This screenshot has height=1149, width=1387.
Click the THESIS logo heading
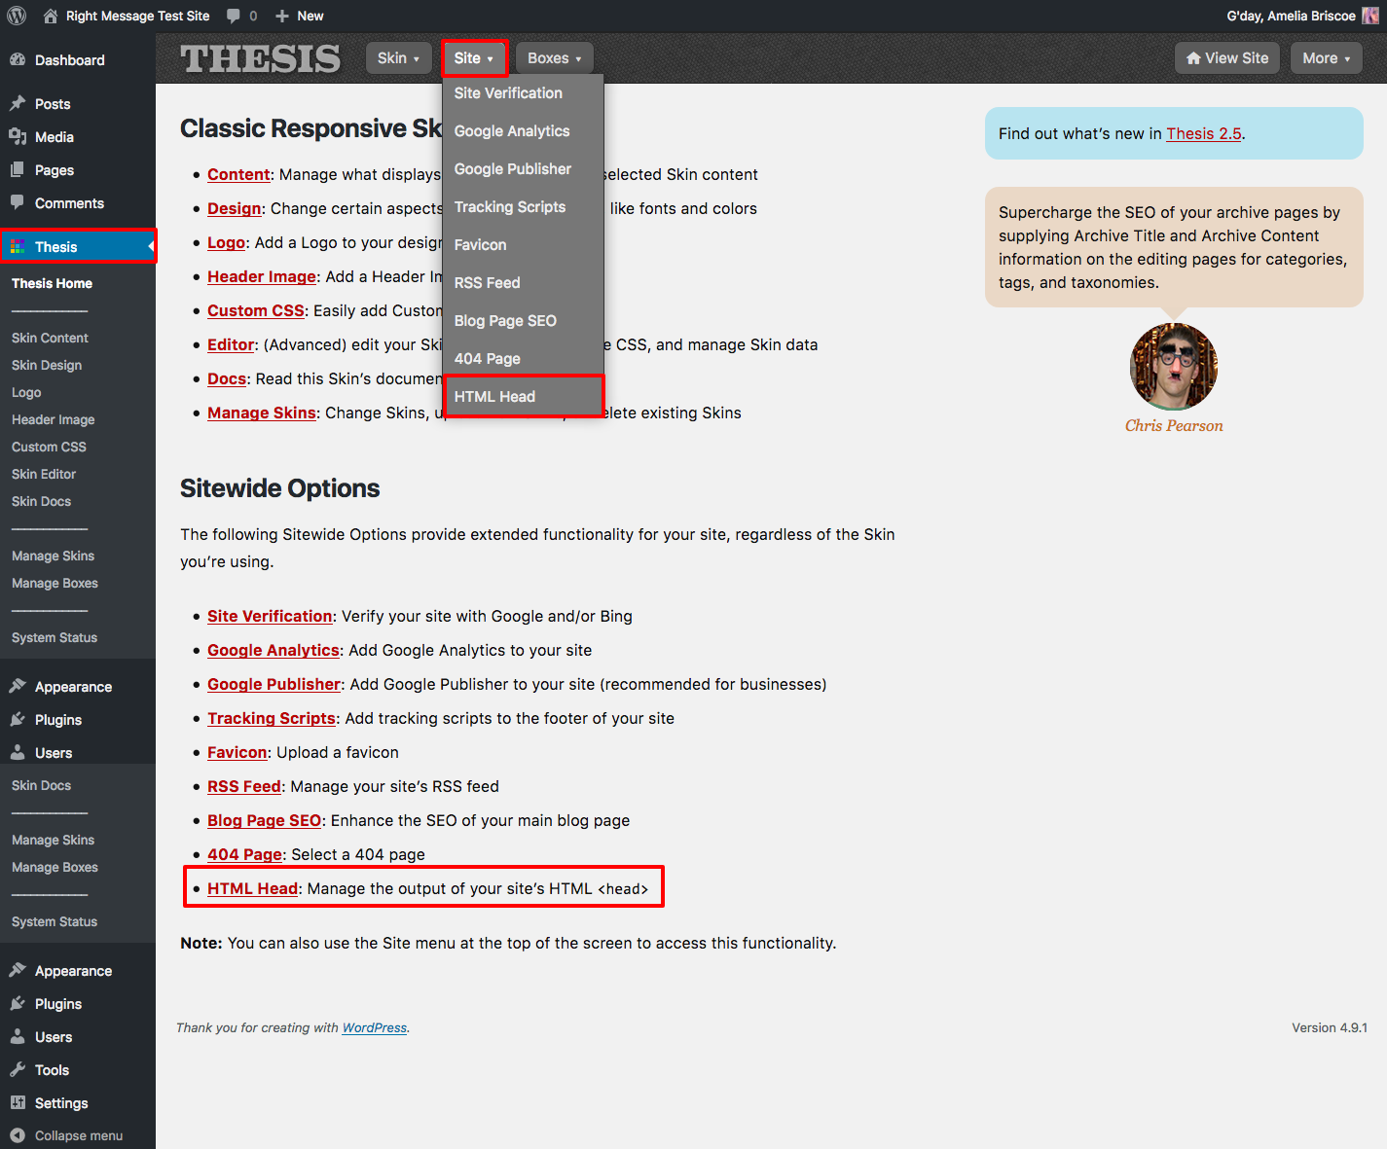coord(261,58)
